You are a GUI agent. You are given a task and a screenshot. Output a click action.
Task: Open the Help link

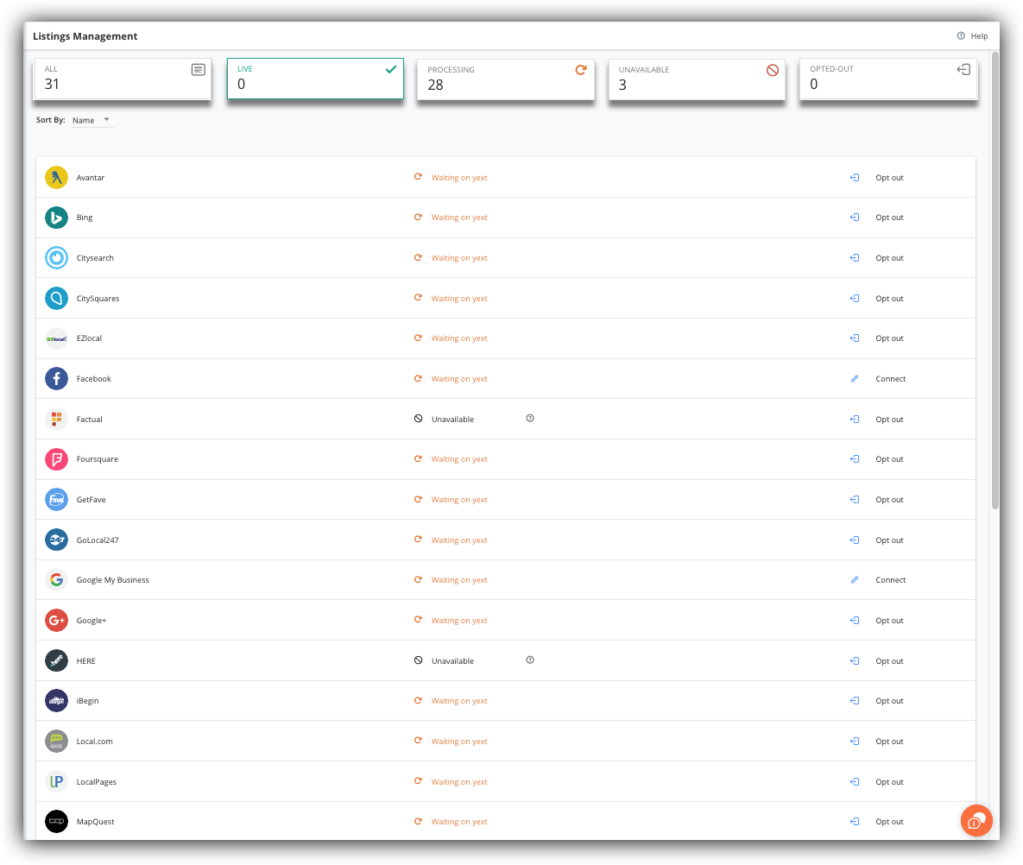(x=972, y=36)
